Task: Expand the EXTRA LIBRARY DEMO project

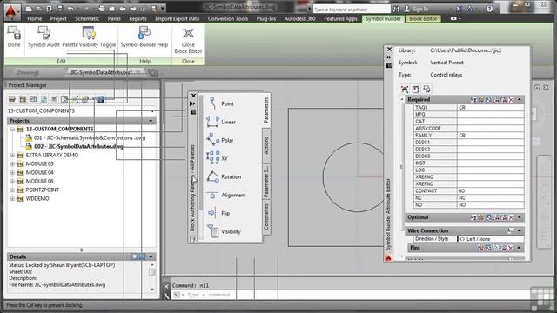Action: point(12,156)
